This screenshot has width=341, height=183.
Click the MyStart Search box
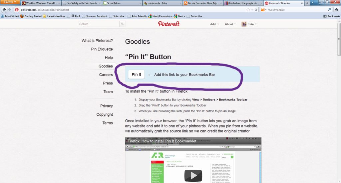tap(297, 10)
